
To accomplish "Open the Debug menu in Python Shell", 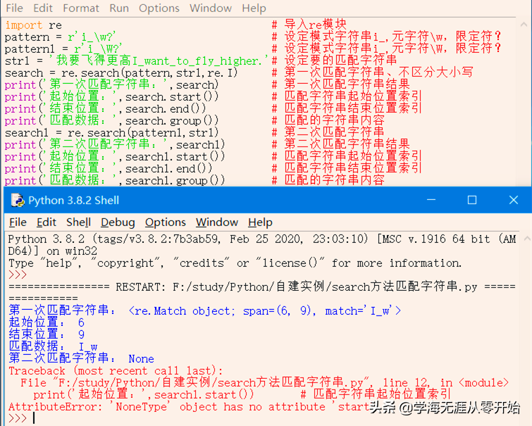I will [118, 223].
